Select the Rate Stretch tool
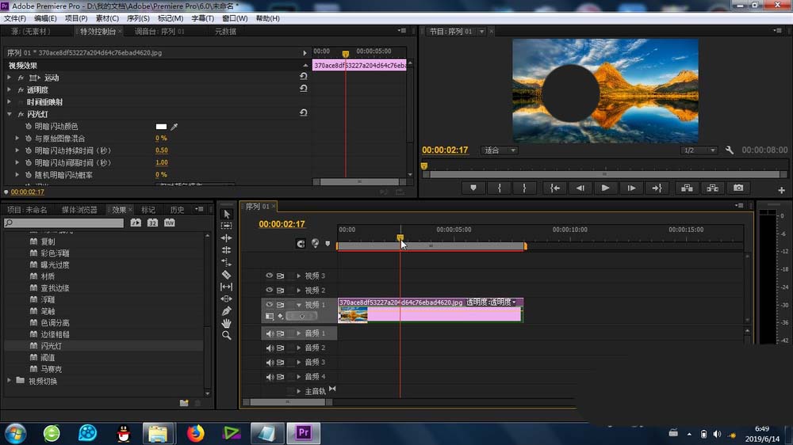Viewport: 793px width, 445px height. pyautogui.click(x=227, y=262)
